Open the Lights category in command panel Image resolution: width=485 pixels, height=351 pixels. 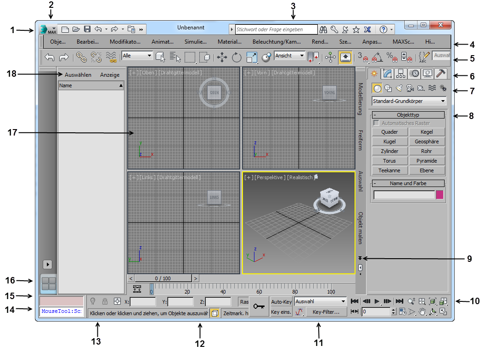[399, 88]
